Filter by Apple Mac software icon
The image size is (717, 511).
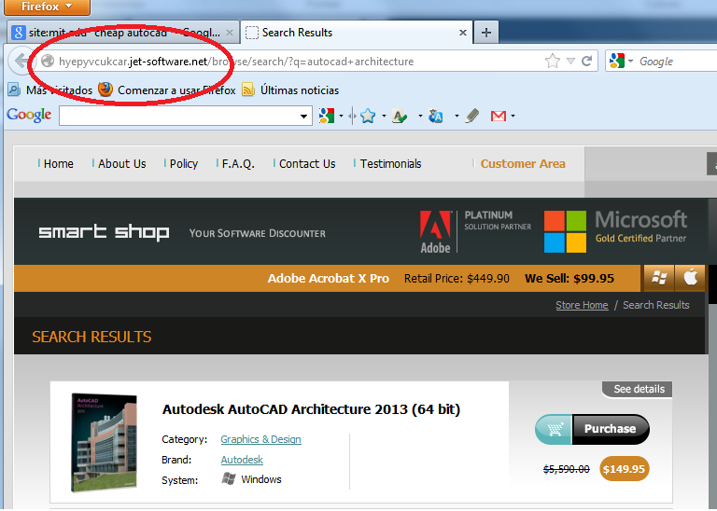pyautogui.click(x=690, y=278)
